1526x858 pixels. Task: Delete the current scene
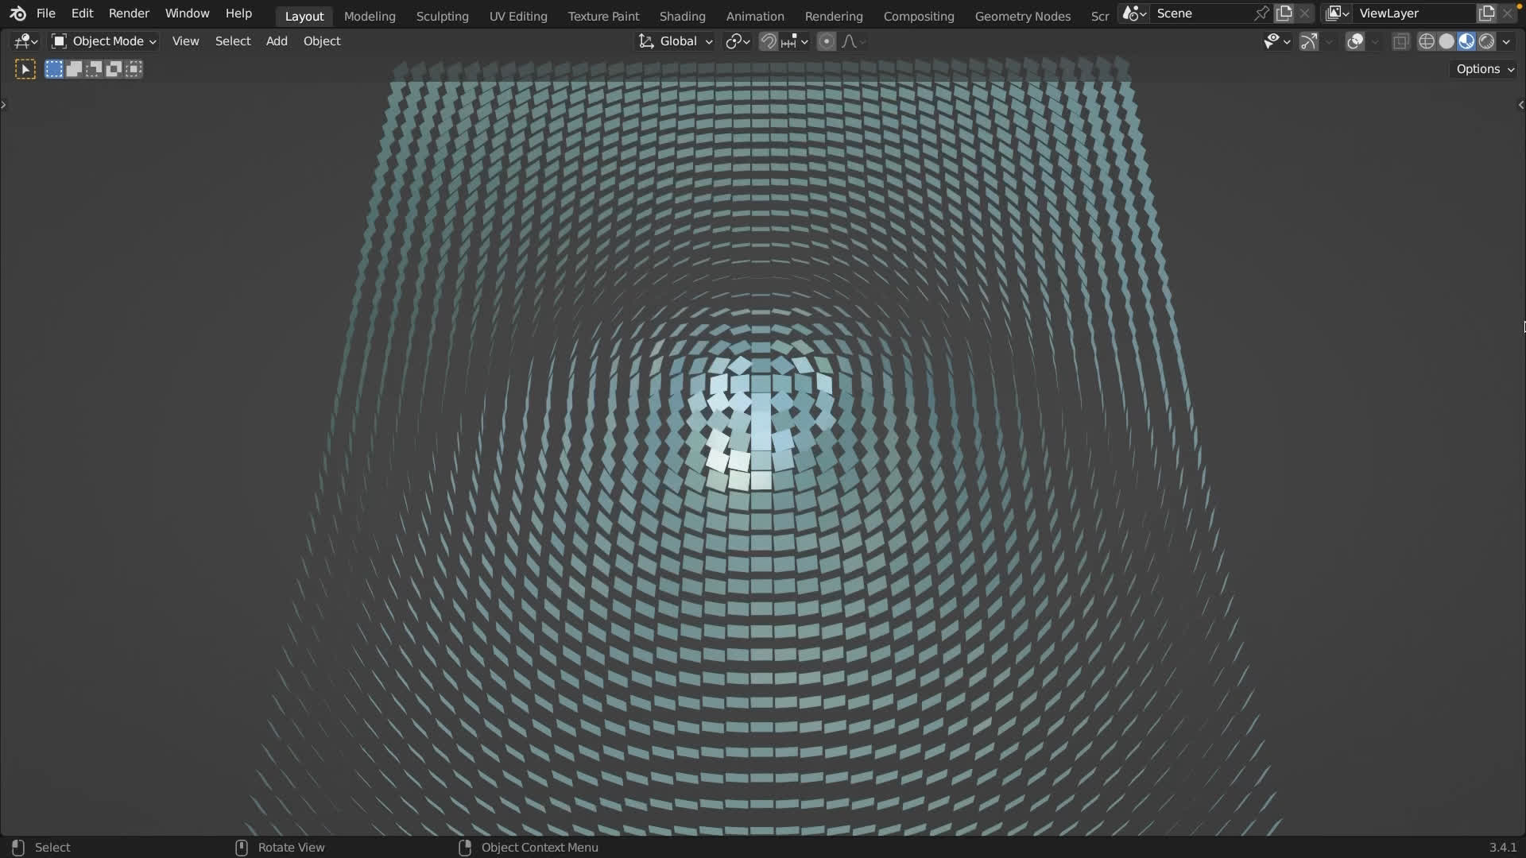1304,14
